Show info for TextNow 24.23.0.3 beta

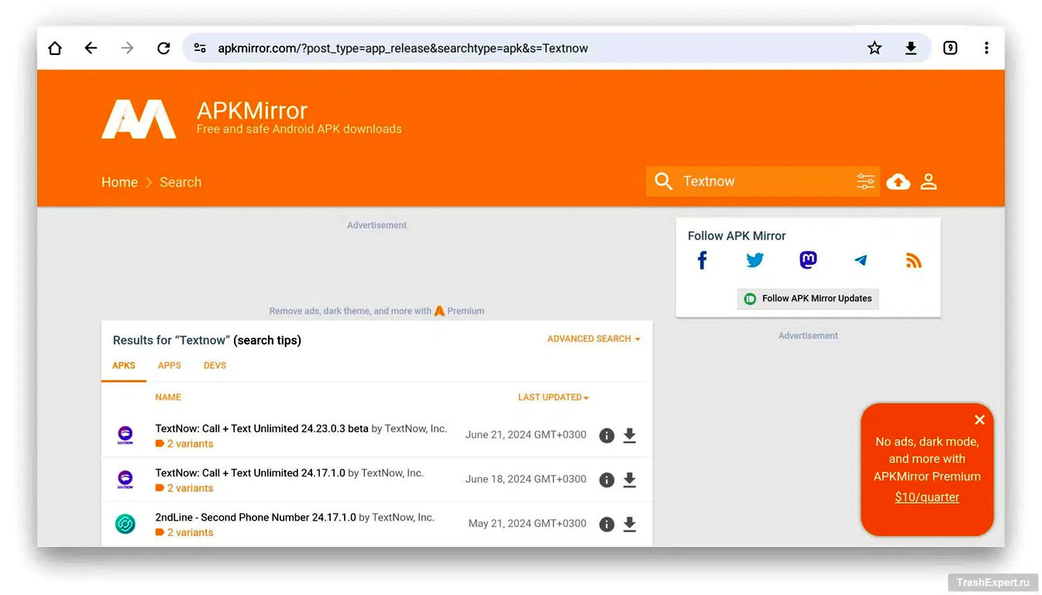point(607,435)
